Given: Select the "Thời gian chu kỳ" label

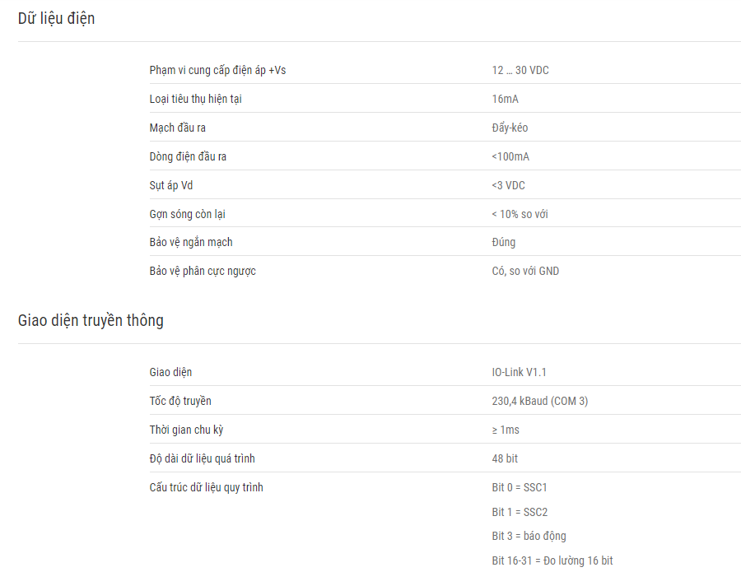Looking at the screenshot, I should pyautogui.click(x=186, y=430).
